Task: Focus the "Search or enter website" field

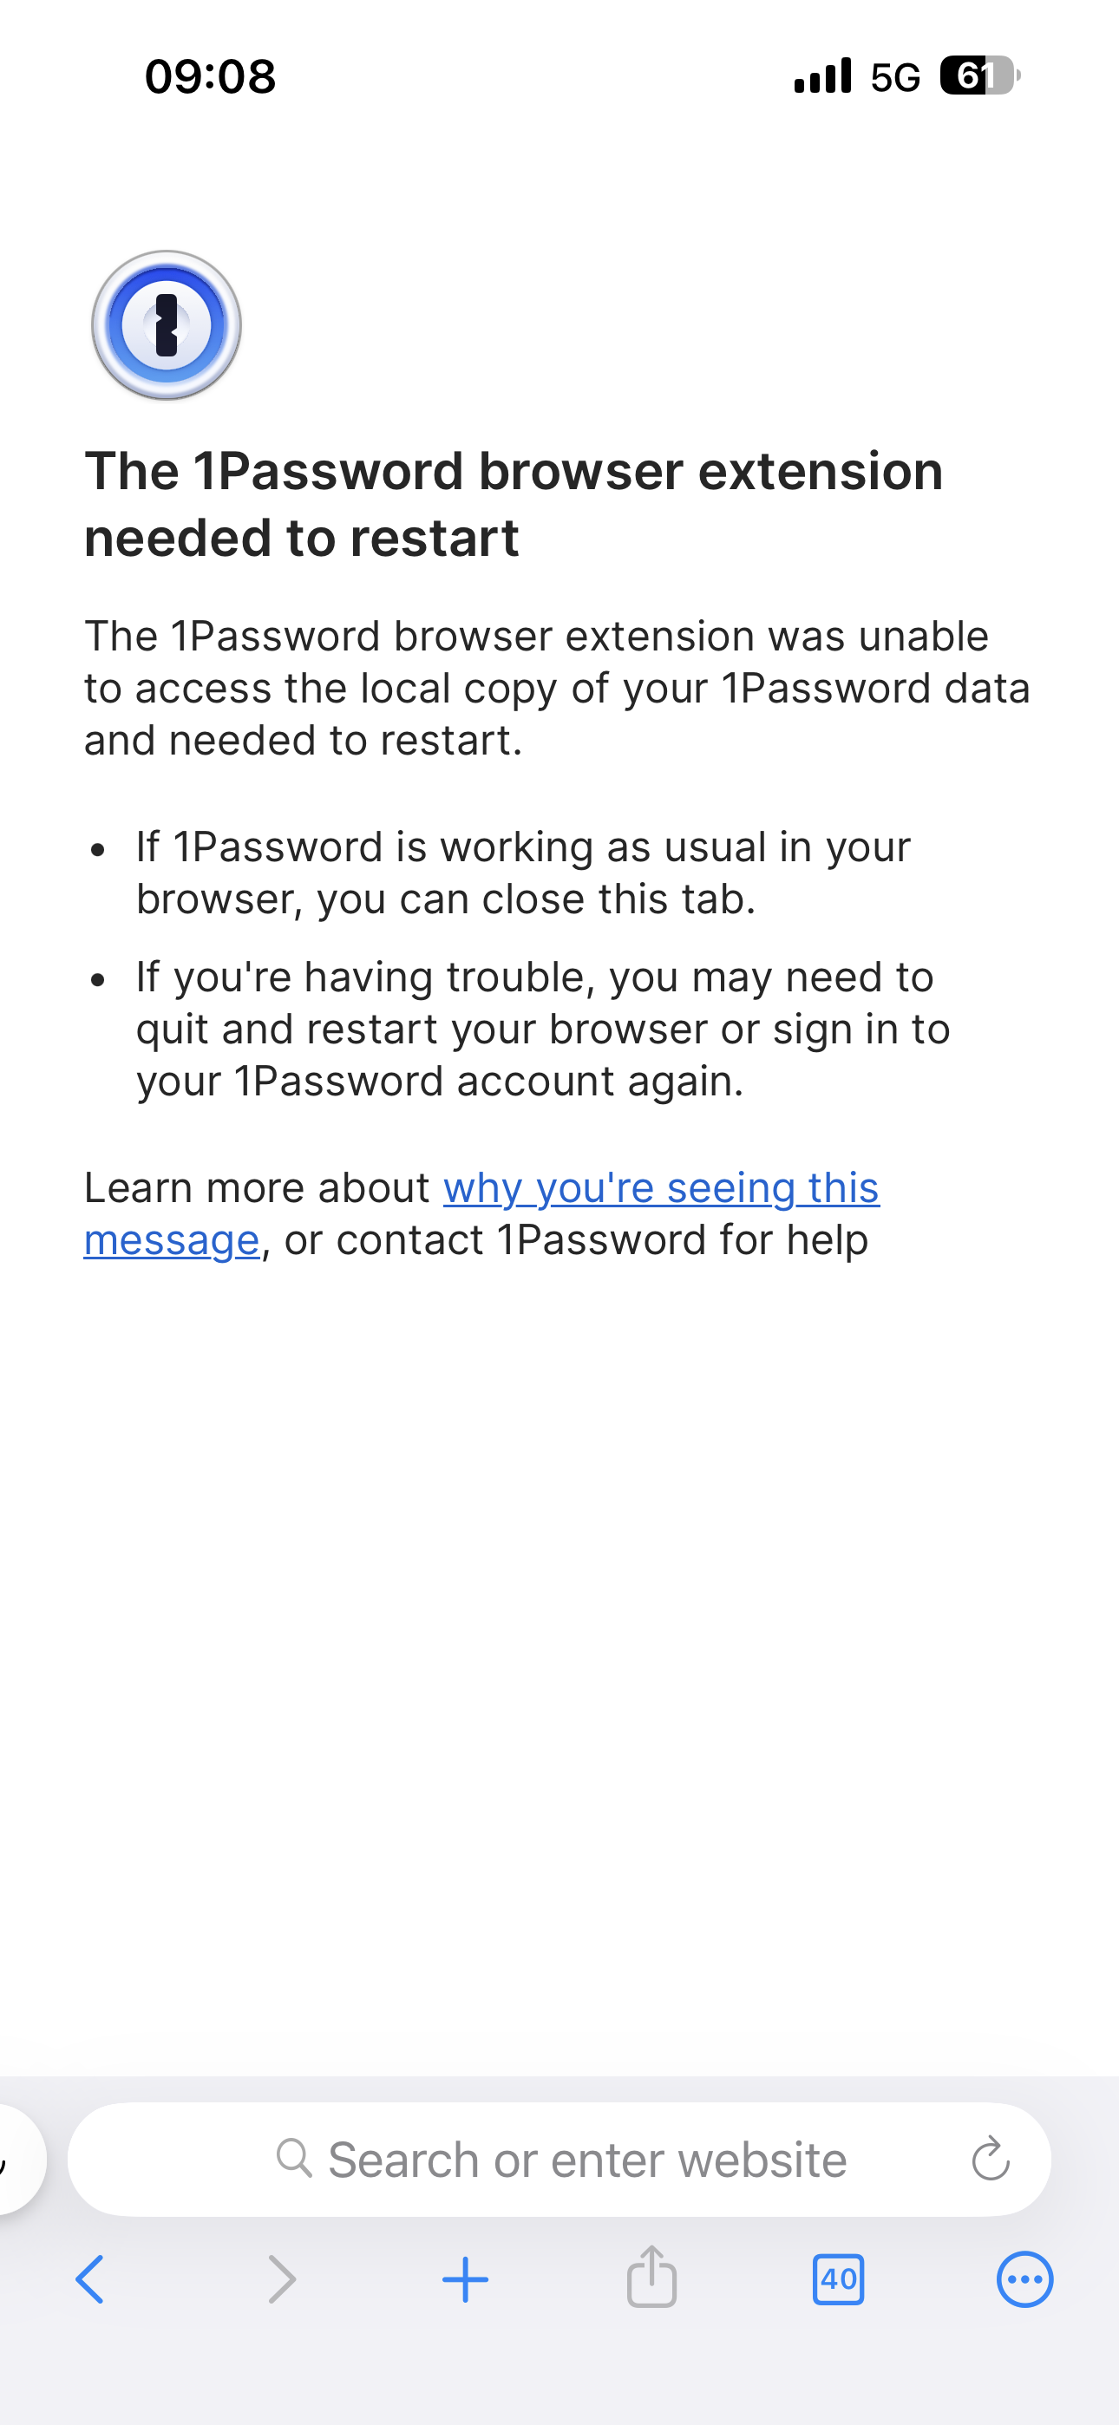Action: [x=586, y=2159]
